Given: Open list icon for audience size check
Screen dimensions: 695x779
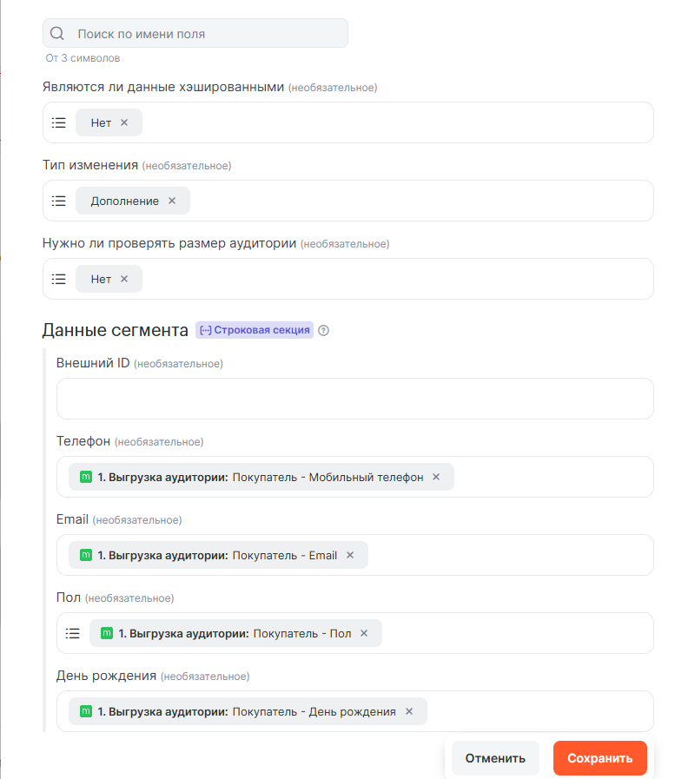Looking at the screenshot, I should tap(59, 279).
